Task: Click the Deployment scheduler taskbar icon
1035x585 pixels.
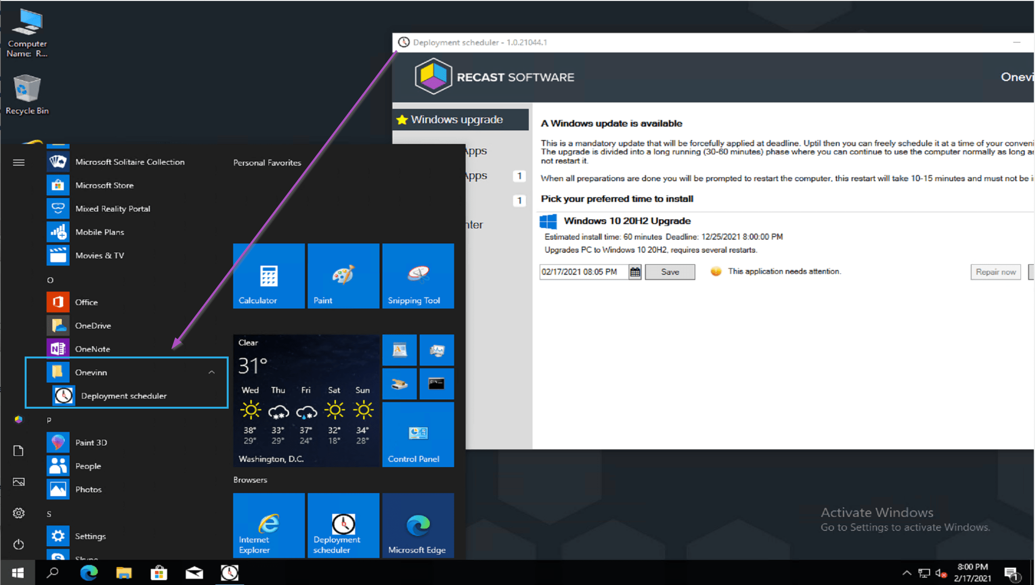Action: (x=230, y=573)
